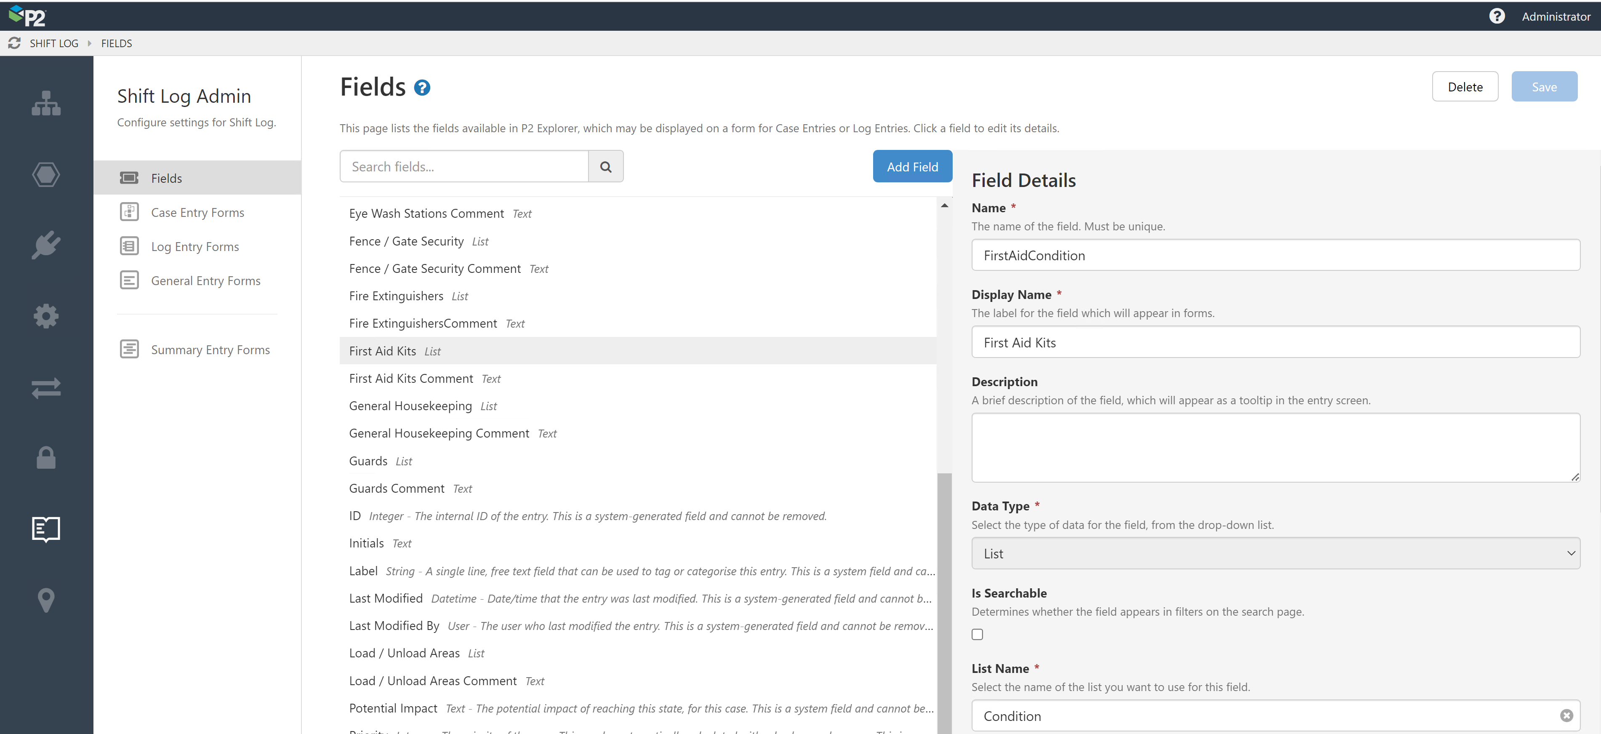Toggle the Is Searchable checkbox
Screen dimensions: 1601x734
coord(977,635)
